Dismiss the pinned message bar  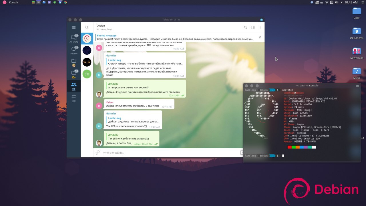260,37
